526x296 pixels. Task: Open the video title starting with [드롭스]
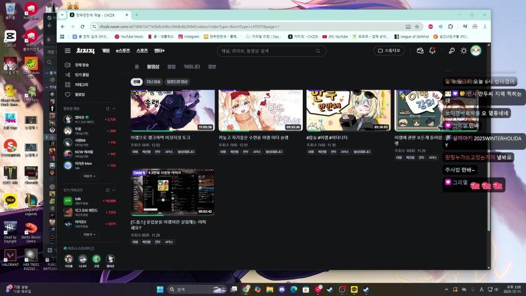(x=168, y=225)
